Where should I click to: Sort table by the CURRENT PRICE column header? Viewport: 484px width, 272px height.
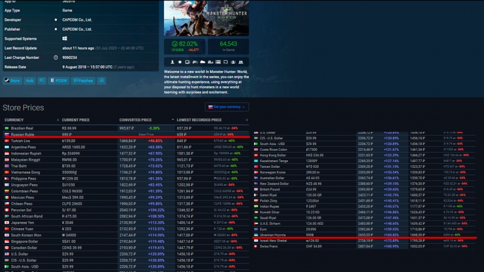tap(75, 120)
